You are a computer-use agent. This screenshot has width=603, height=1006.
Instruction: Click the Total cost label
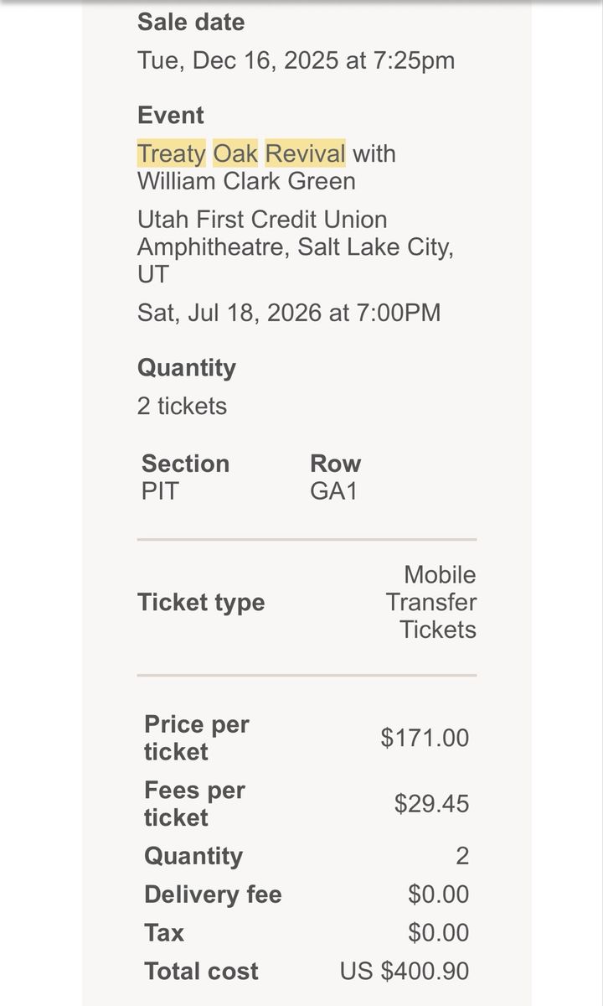click(201, 972)
